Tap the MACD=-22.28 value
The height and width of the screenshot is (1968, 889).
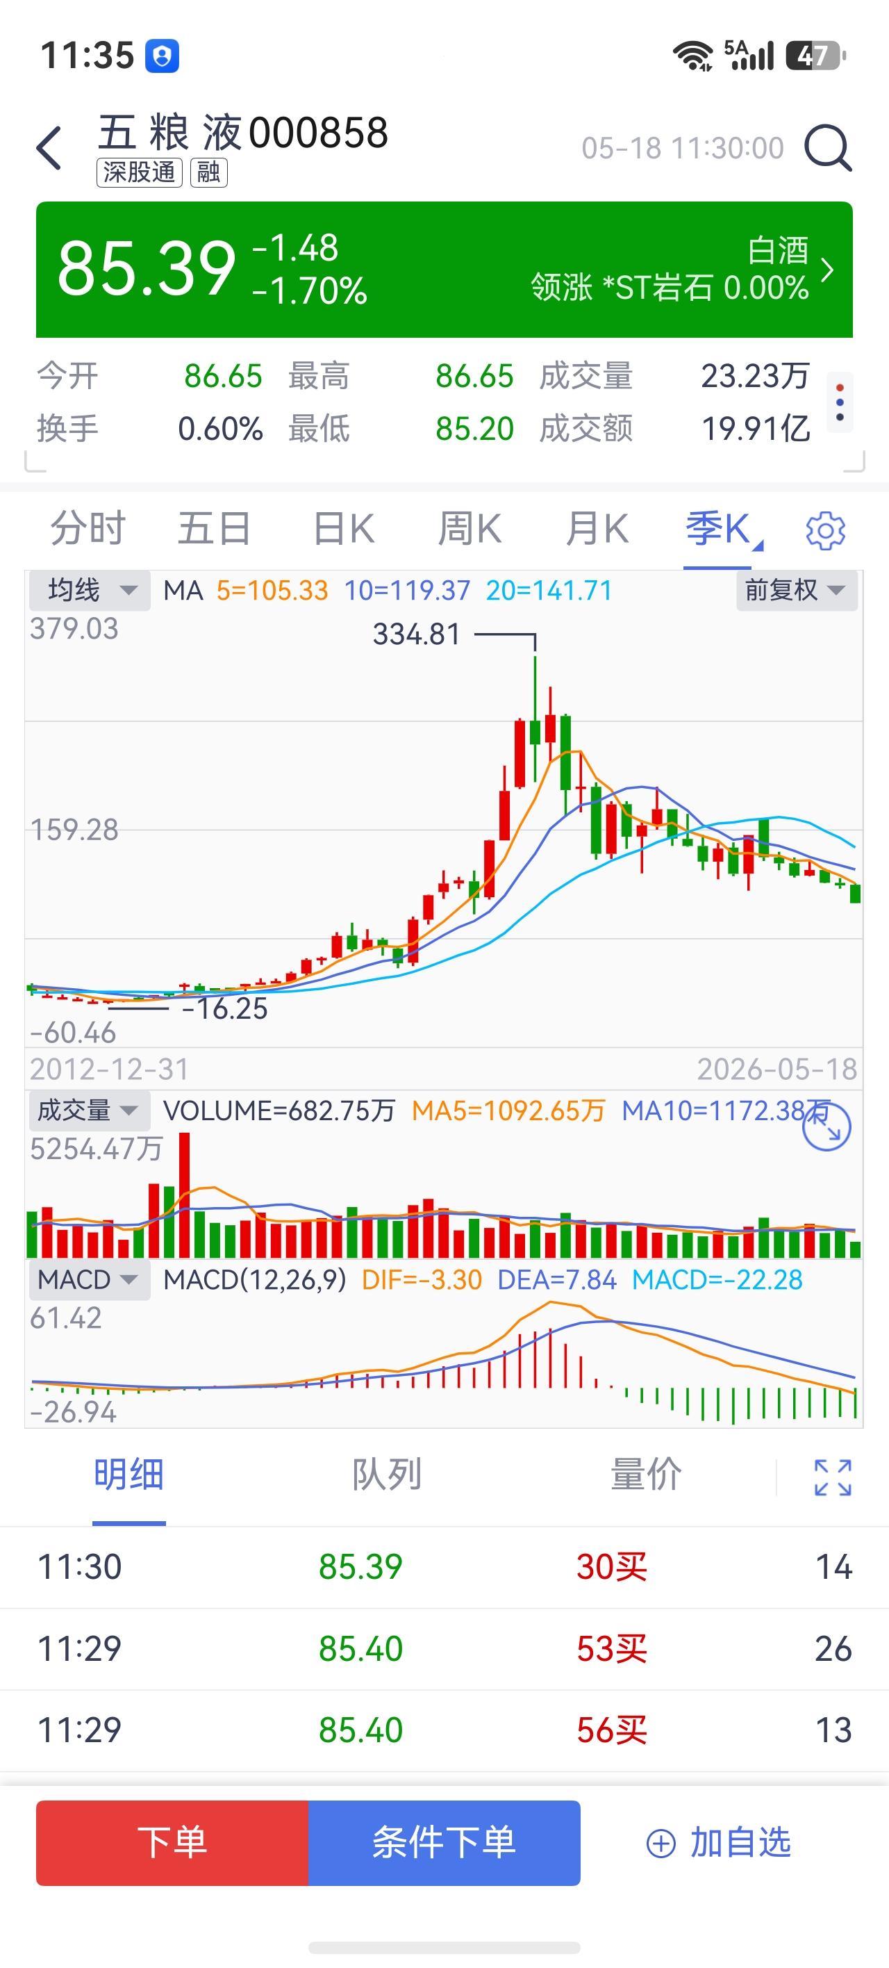717,1279
